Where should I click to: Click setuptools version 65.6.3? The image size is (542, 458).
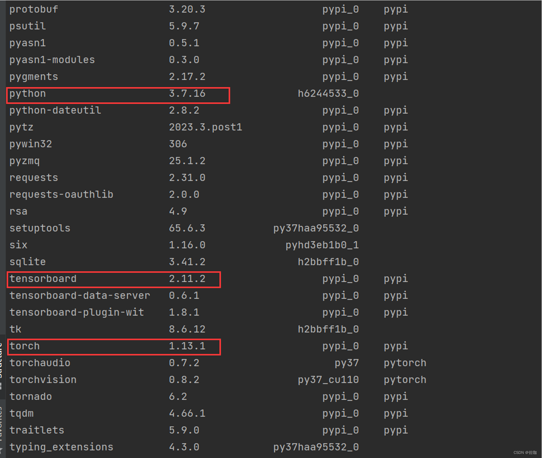point(187,228)
